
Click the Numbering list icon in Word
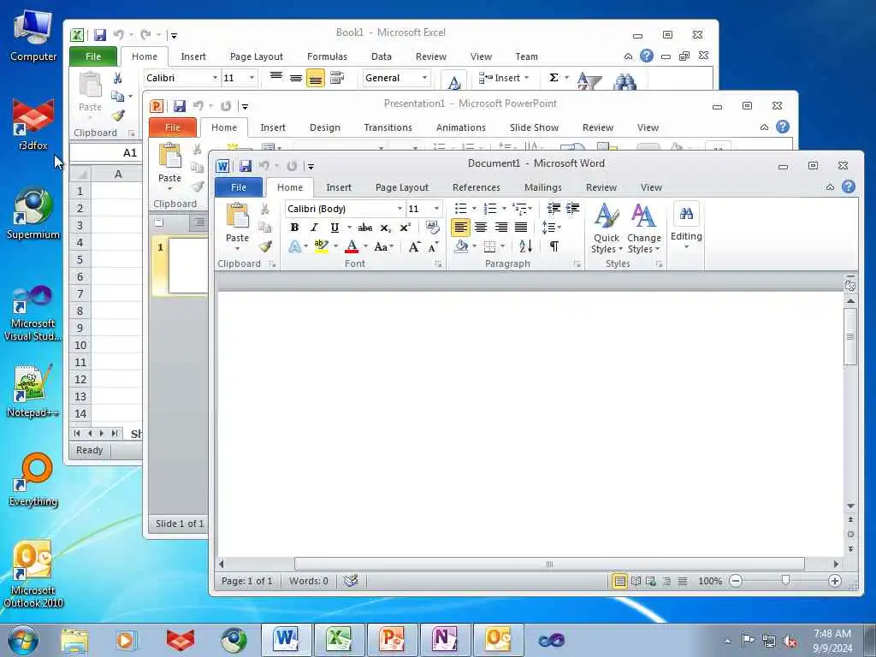(x=490, y=209)
